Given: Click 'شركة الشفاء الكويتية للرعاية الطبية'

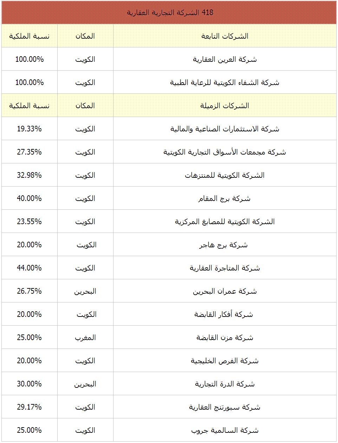Looking at the screenshot, I should coord(225,82).
